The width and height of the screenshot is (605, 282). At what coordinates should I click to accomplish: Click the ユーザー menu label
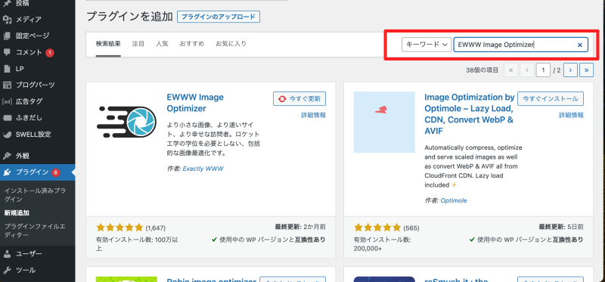click(x=29, y=254)
